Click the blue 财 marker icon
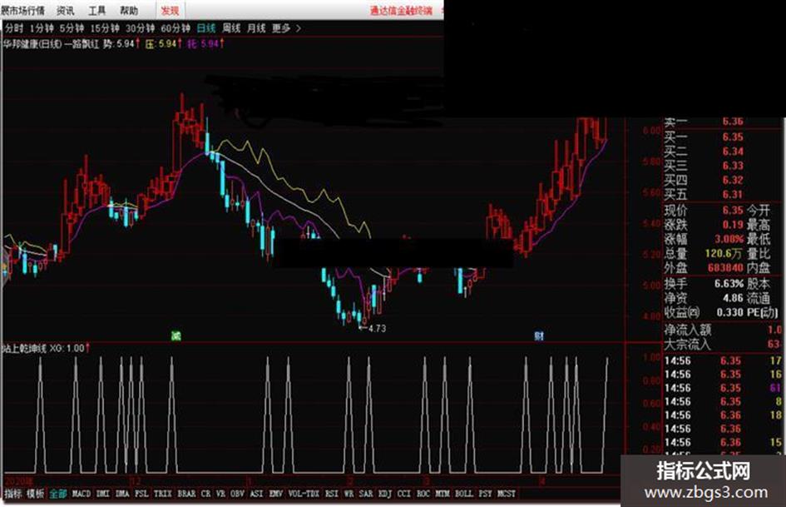Screen dimensions: 786x507 (x=539, y=336)
